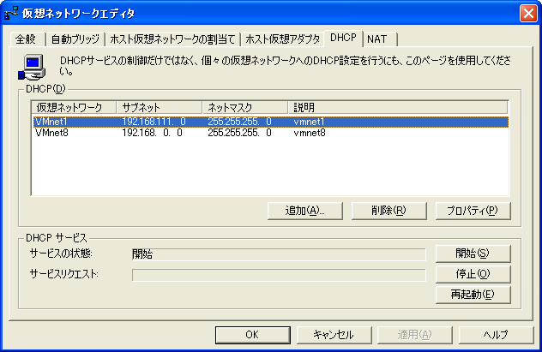542x352 pixels.
Task: Go to ホスト仮想アダプタ tab
Action: click(282, 39)
